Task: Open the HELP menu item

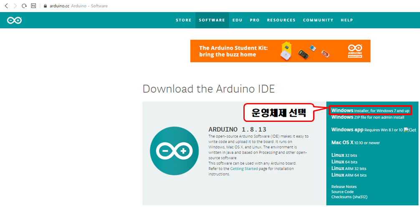Action: point(347,20)
